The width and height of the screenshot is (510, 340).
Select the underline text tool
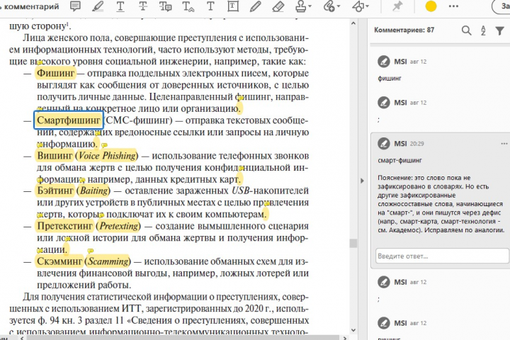point(120,6)
